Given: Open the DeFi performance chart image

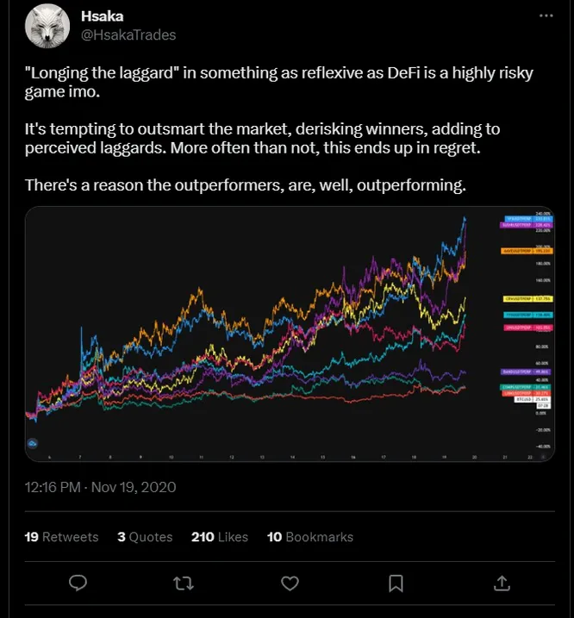Looking at the screenshot, I should tap(290, 334).
